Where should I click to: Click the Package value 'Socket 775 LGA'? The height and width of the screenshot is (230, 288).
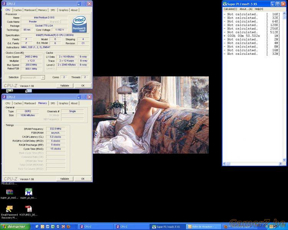tap(44, 26)
